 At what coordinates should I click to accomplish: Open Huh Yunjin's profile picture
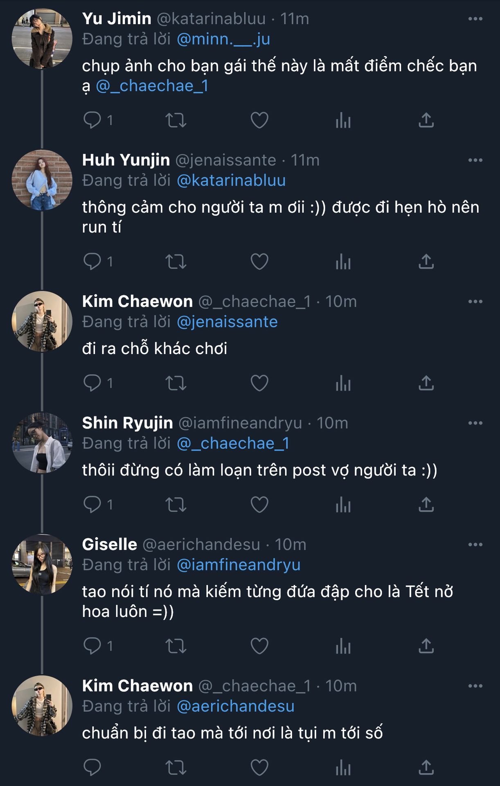[x=42, y=180]
